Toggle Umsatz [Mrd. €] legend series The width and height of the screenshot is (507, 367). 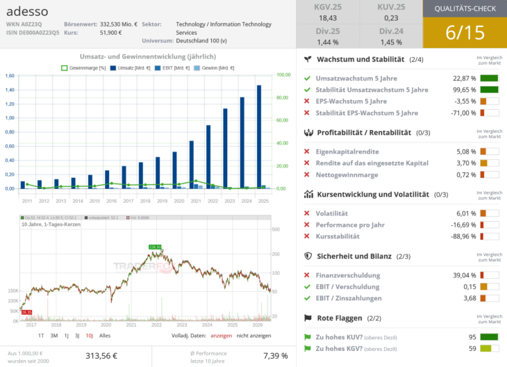(x=131, y=68)
